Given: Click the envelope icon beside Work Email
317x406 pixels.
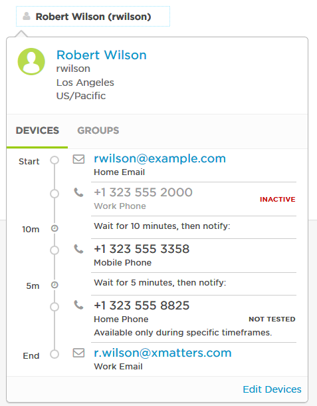Looking at the screenshot, I should pos(78,353).
